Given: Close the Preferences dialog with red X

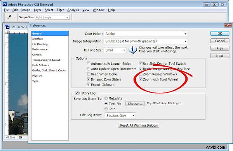Looking at the screenshot, I should (x=228, y=26).
